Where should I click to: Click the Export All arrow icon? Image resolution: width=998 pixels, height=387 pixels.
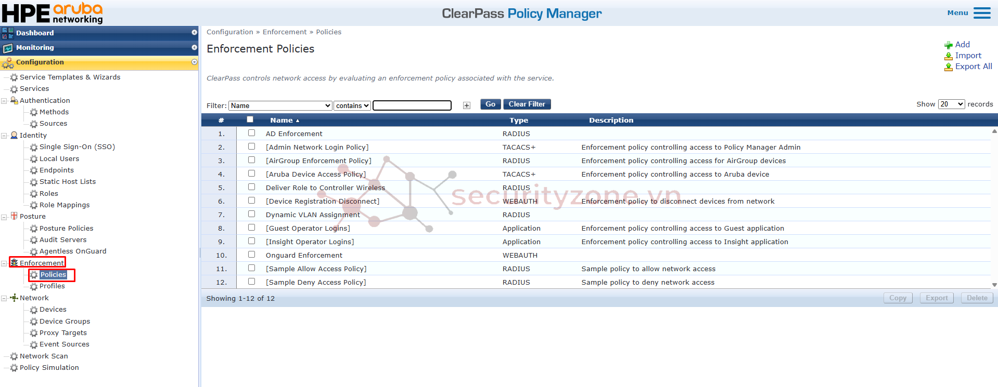pyautogui.click(x=949, y=67)
